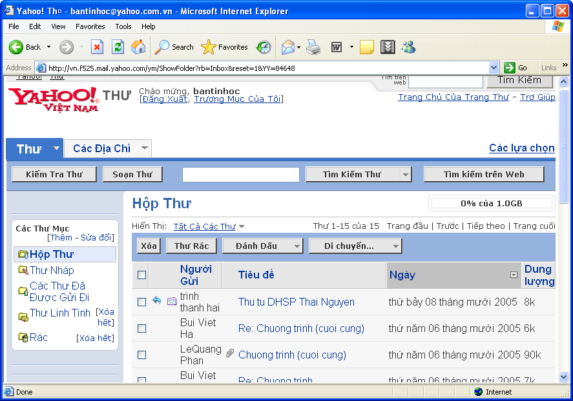Image resolution: width=573 pixels, height=401 pixels.
Task: Refresh the page with the toolbar icon
Action: click(x=118, y=47)
